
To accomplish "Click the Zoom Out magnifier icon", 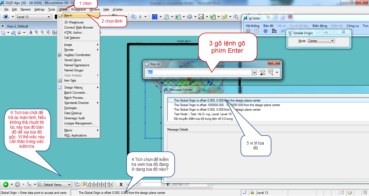I will 42,32.
